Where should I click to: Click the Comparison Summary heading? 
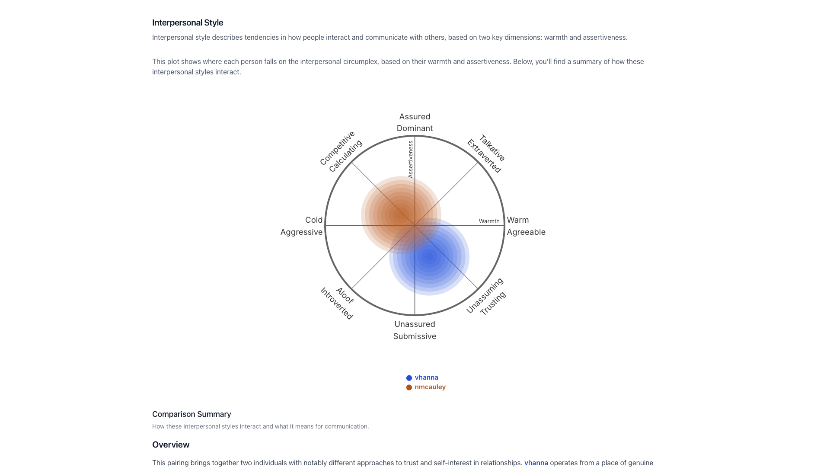tap(192, 414)
